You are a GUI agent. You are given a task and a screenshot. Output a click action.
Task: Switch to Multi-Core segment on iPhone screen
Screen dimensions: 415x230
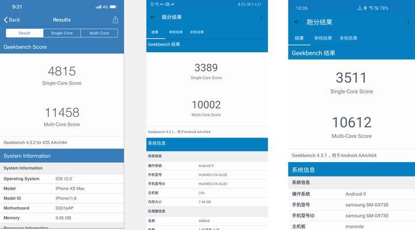tap(99, 33)
